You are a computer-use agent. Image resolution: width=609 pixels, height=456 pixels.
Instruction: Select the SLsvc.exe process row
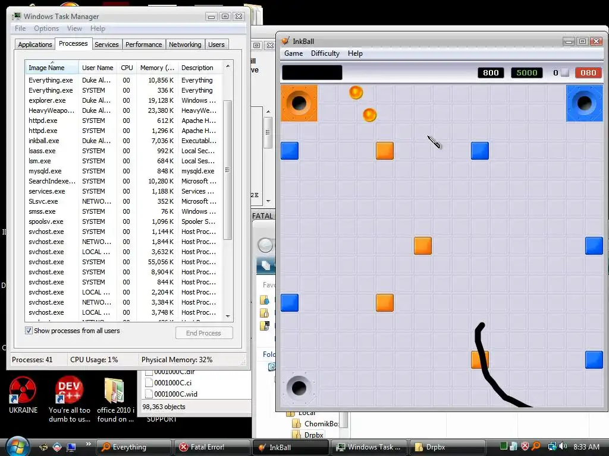[x=124, y=201]
